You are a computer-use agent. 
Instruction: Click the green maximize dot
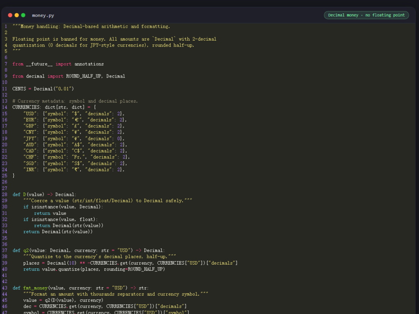pos(23,15)
